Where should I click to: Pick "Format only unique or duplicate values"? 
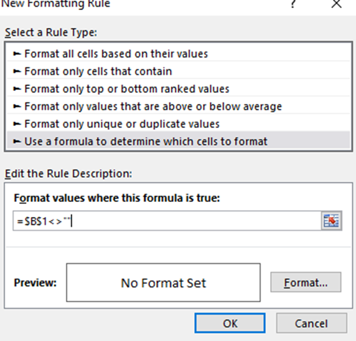pos(179,124)
